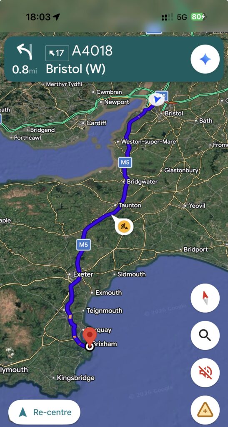Select the Exeter city label

(83, 274)
